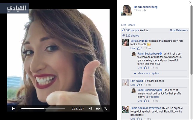Click the comments panel scrollbar
Image resolution: width=193 pixels, height=120 pixels.
point(192,40)
